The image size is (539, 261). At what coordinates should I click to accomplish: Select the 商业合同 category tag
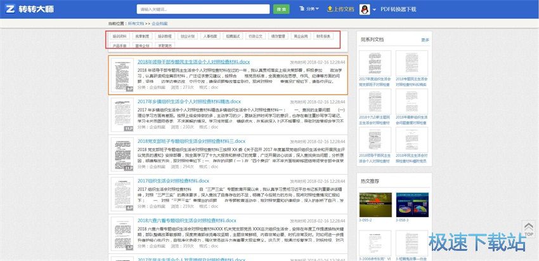click(301, 36)
